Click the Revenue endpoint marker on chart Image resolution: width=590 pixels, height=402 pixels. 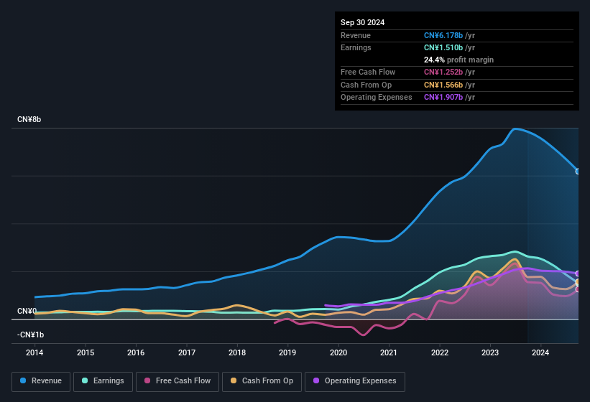click(578, 172)
